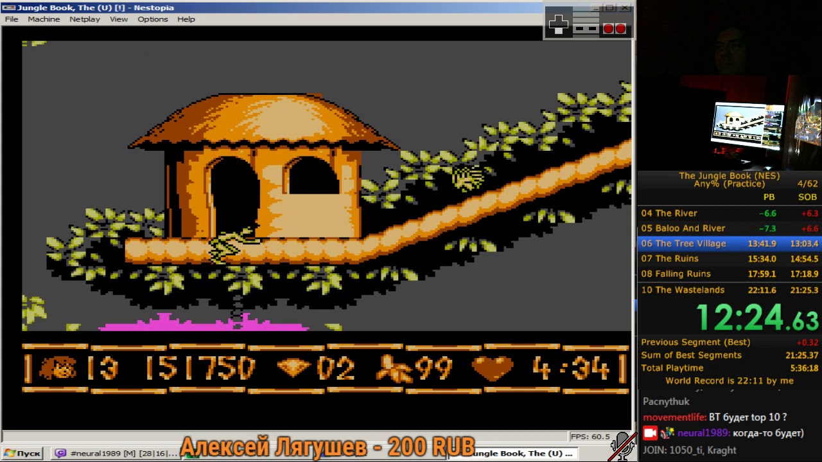
Task: Click the Any% (Practice) category label
Action: pyautogui.click(x=730, y=184)
